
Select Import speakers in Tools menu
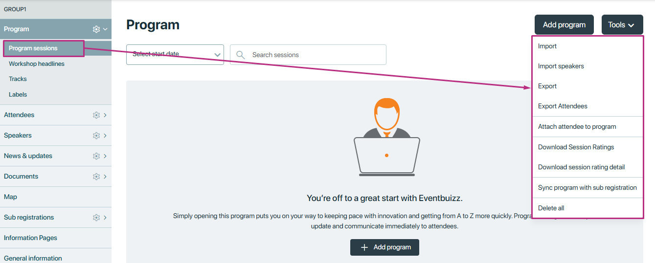click(x=561, y=66)
